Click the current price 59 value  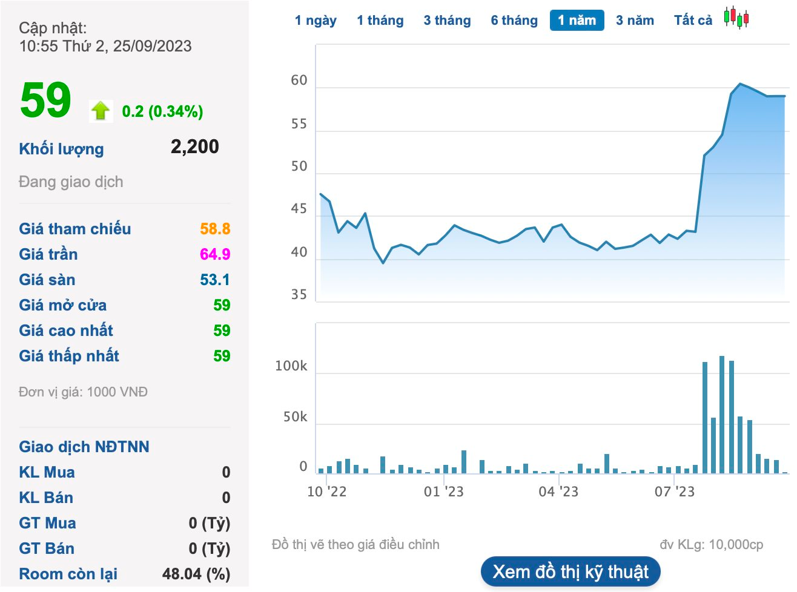45,100
